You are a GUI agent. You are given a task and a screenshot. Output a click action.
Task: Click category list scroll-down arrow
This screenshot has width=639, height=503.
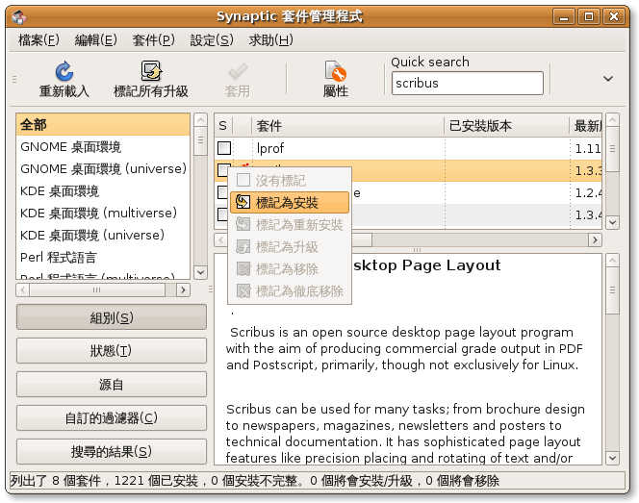(200, 272)
